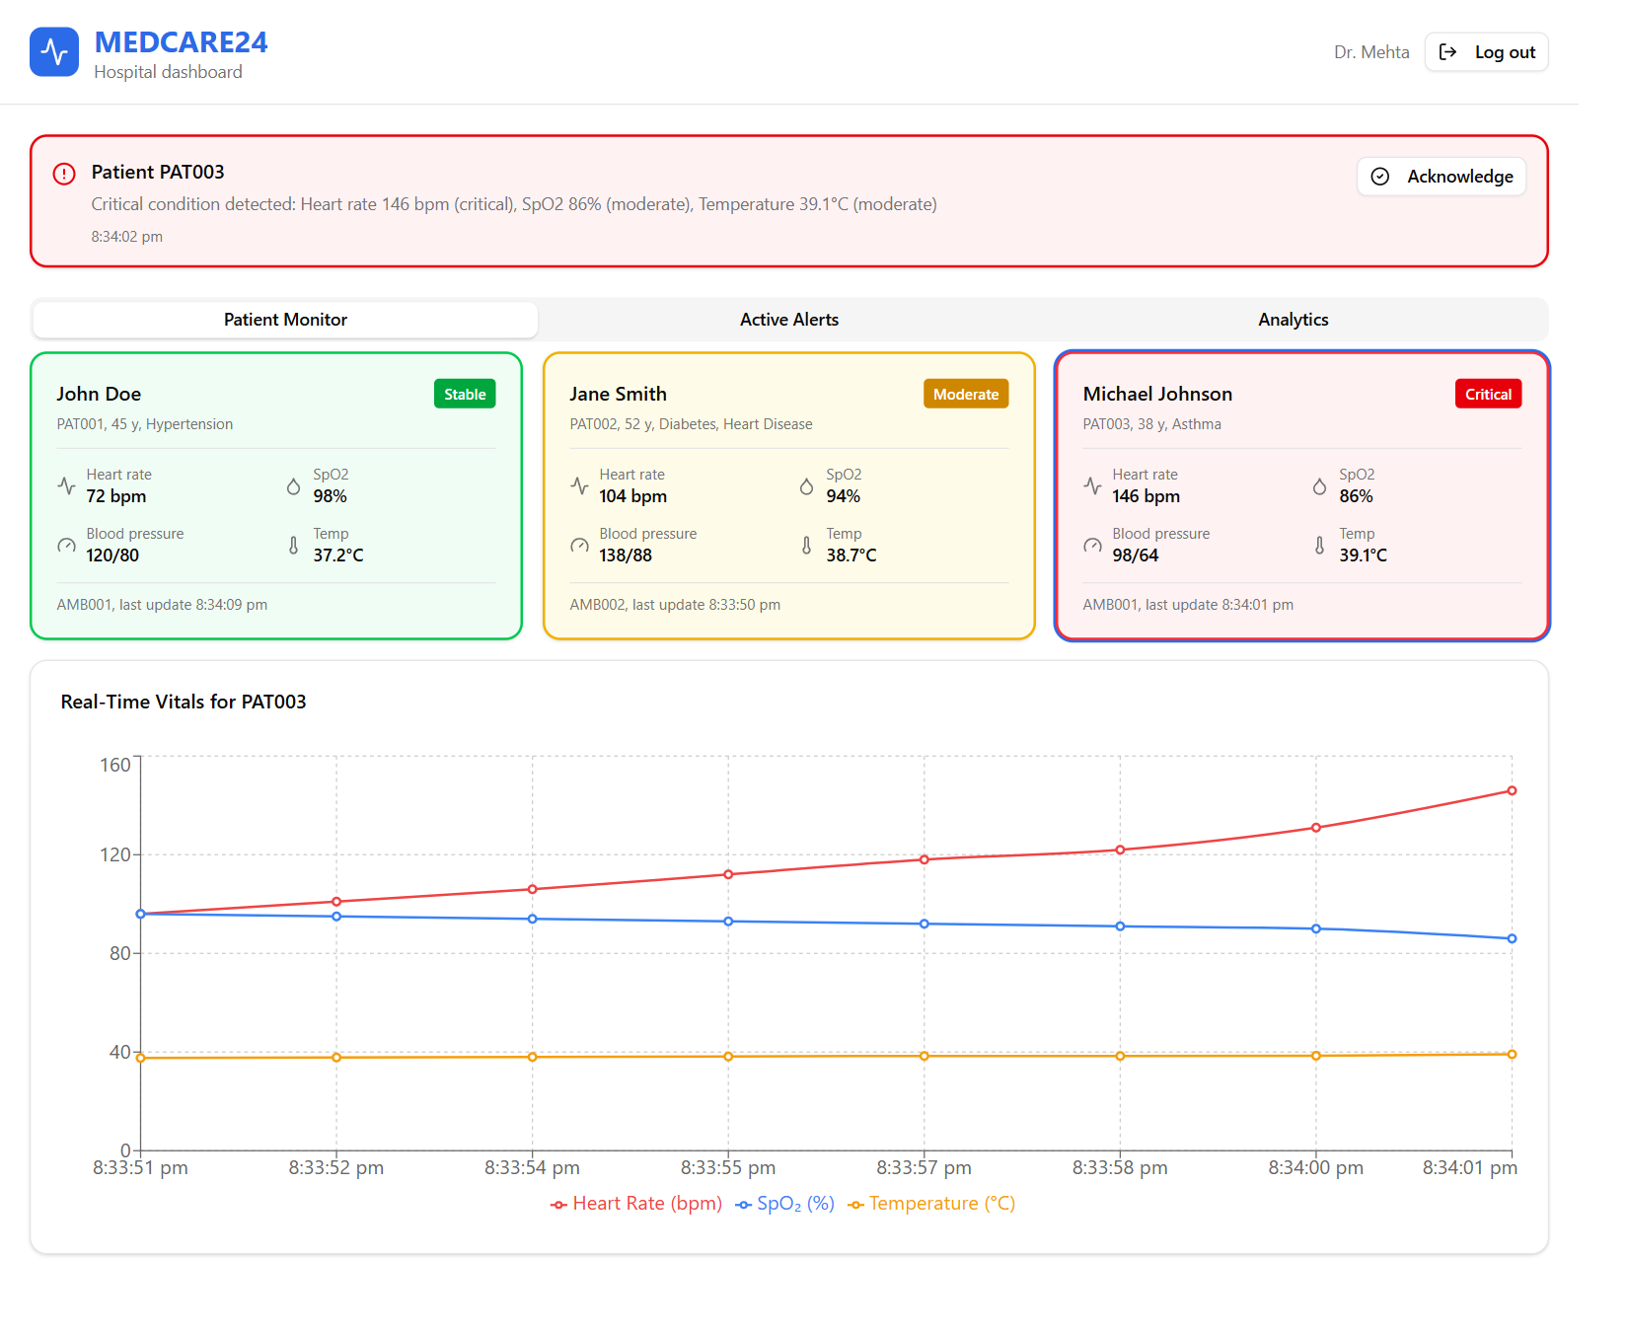Viewport: 1628px width, 1333px height.
Task: Log out of the dashboard
Action: point(1487,52)
